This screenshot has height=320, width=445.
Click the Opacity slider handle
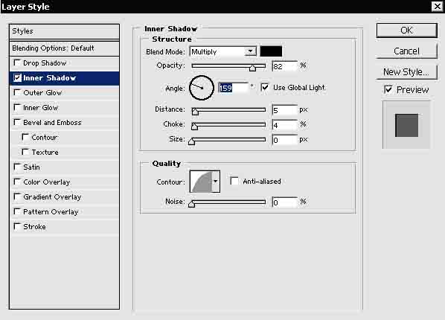point(252,68)
